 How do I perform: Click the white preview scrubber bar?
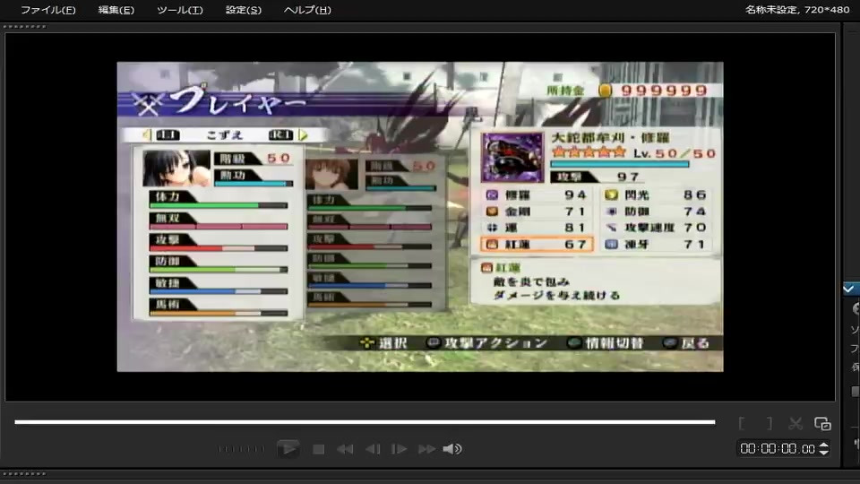(365, 422)
